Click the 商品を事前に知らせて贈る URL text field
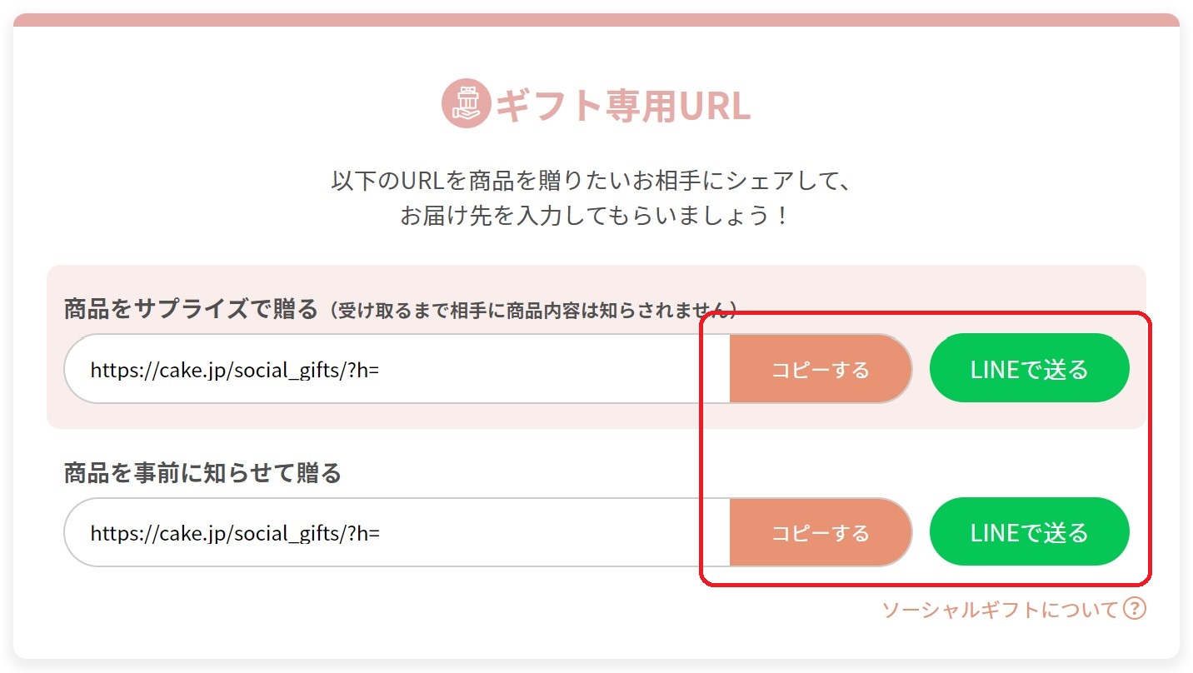The image size is (1193, 673). point(397,532)
